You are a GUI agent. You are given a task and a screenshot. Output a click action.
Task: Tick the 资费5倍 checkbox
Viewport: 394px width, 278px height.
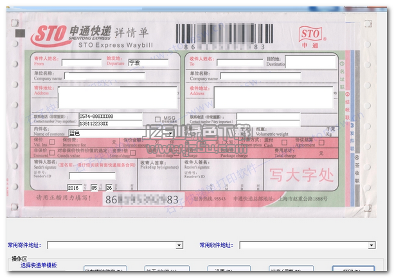coord(133,153)
